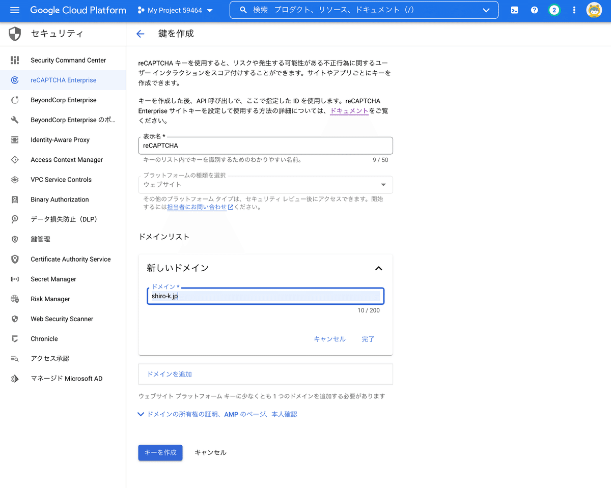Open the user account avatar

click(x=594, y=10)
